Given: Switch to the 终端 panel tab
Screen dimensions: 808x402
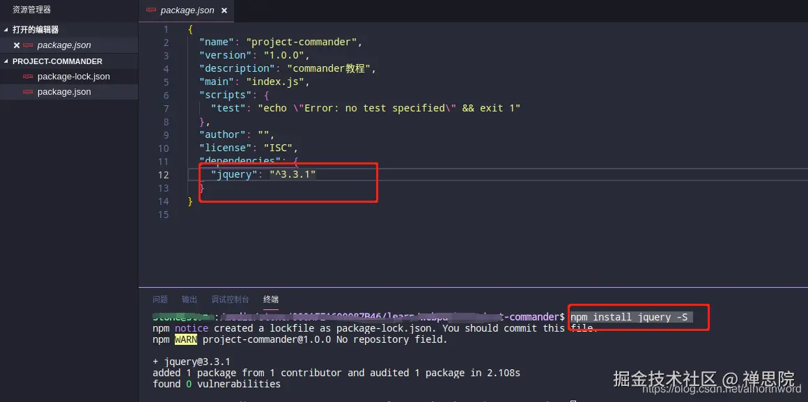Looking at the screenshot, I should click(x=270, y=300).
